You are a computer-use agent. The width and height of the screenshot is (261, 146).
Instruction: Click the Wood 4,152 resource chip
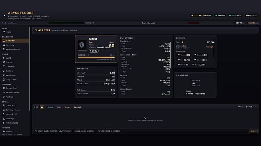[184, 55]
